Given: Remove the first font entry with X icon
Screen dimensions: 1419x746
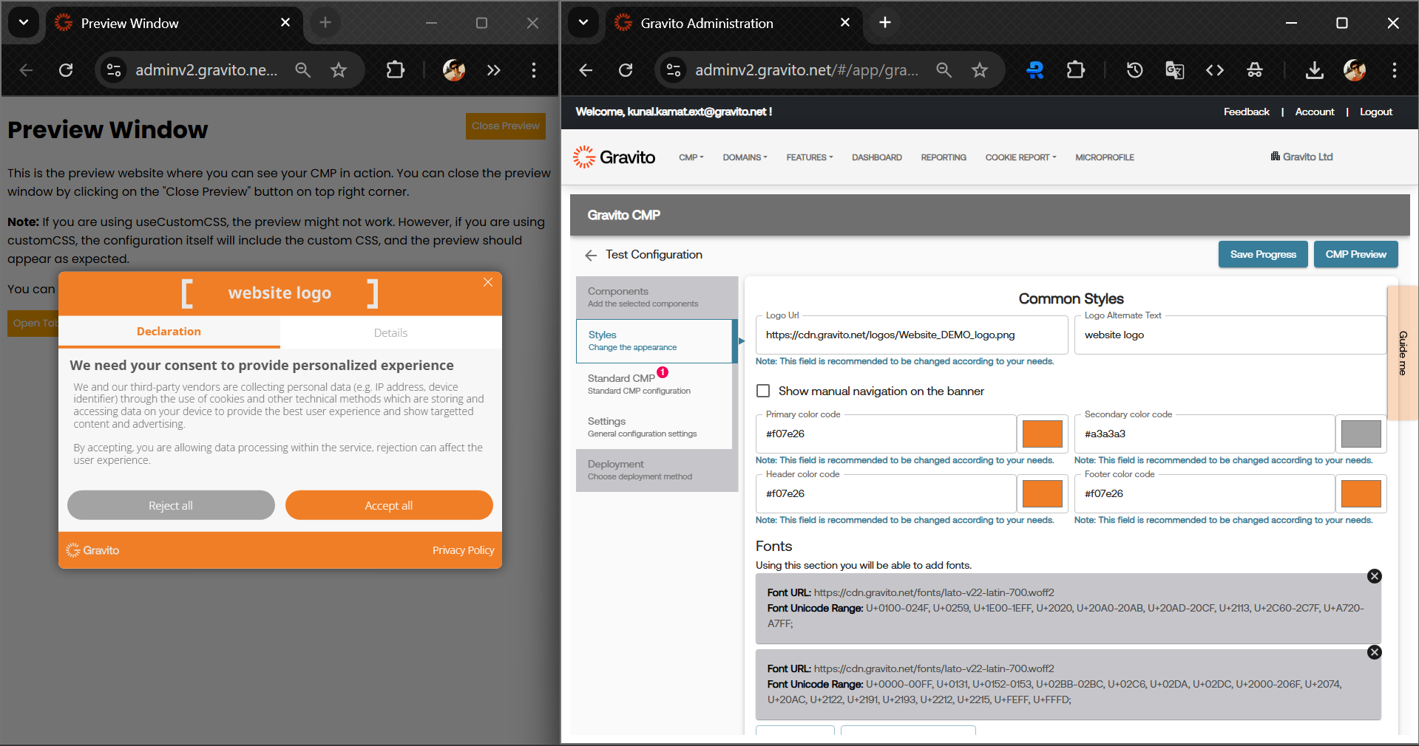Looking at the screenshot, I should pos(1374,576).
